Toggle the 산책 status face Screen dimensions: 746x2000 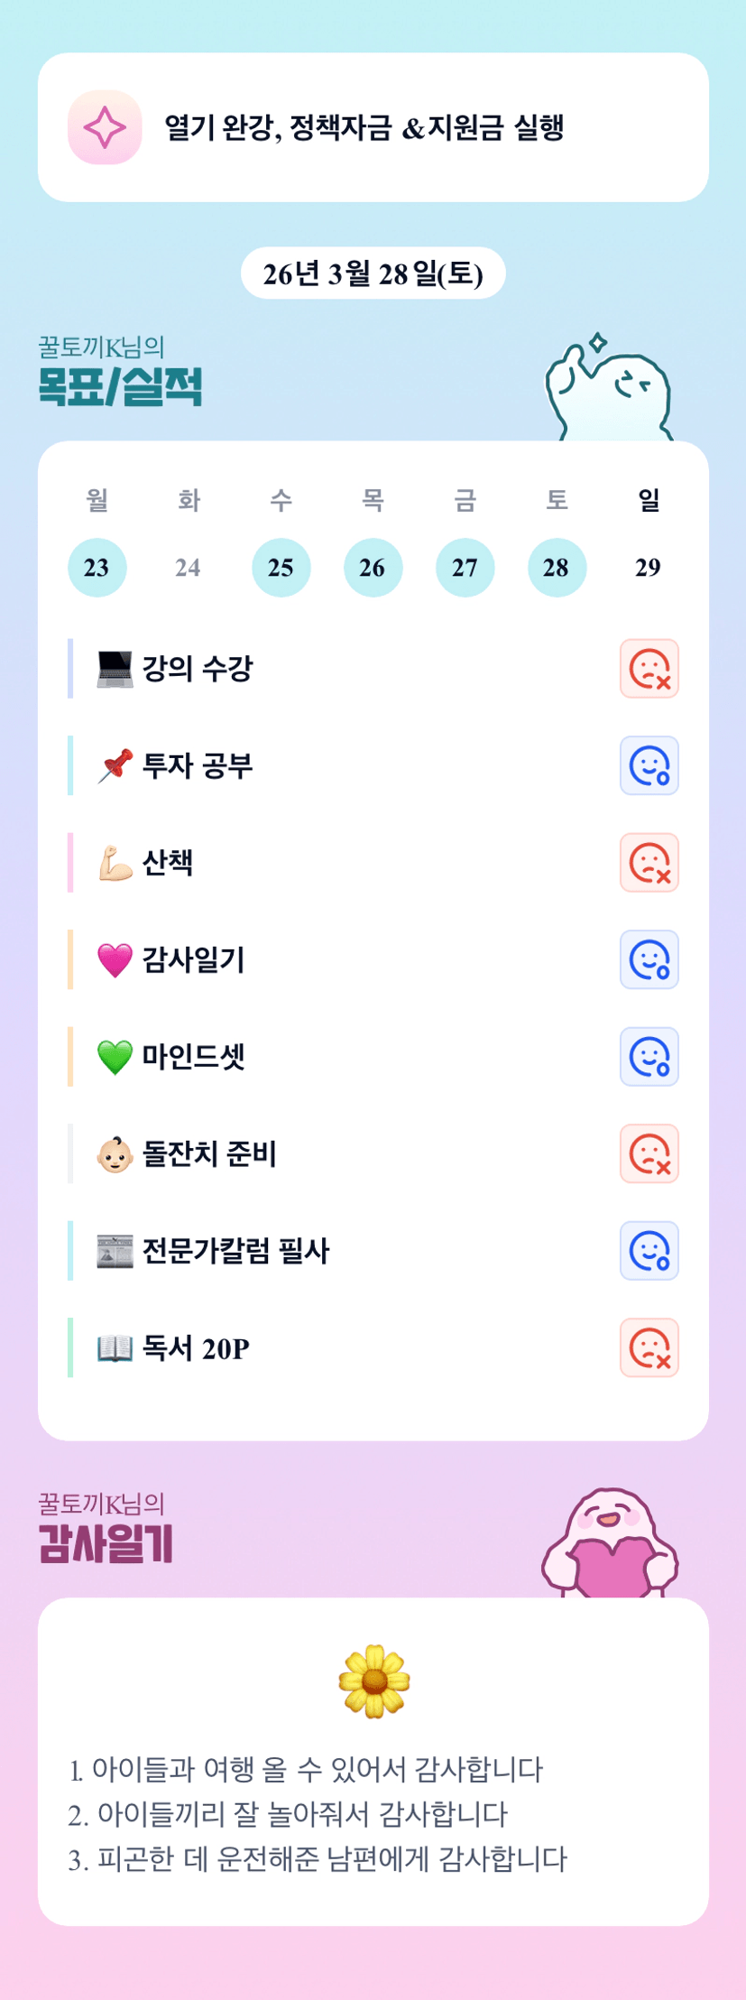pyautogui.click(x=649, y=863)
